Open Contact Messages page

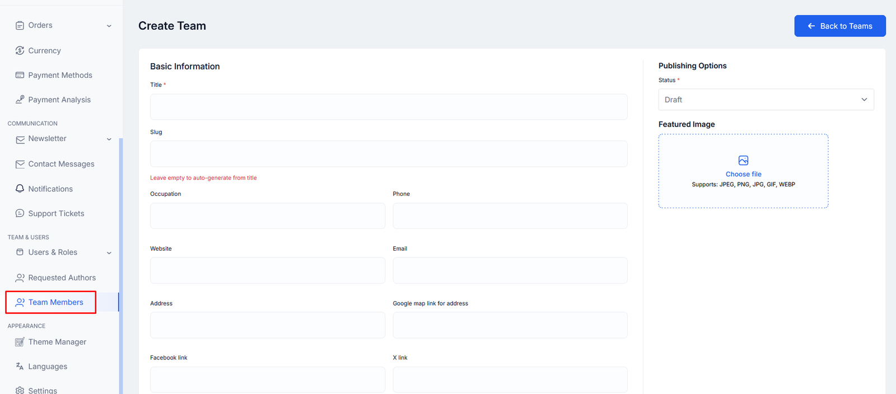click(62, 164)
